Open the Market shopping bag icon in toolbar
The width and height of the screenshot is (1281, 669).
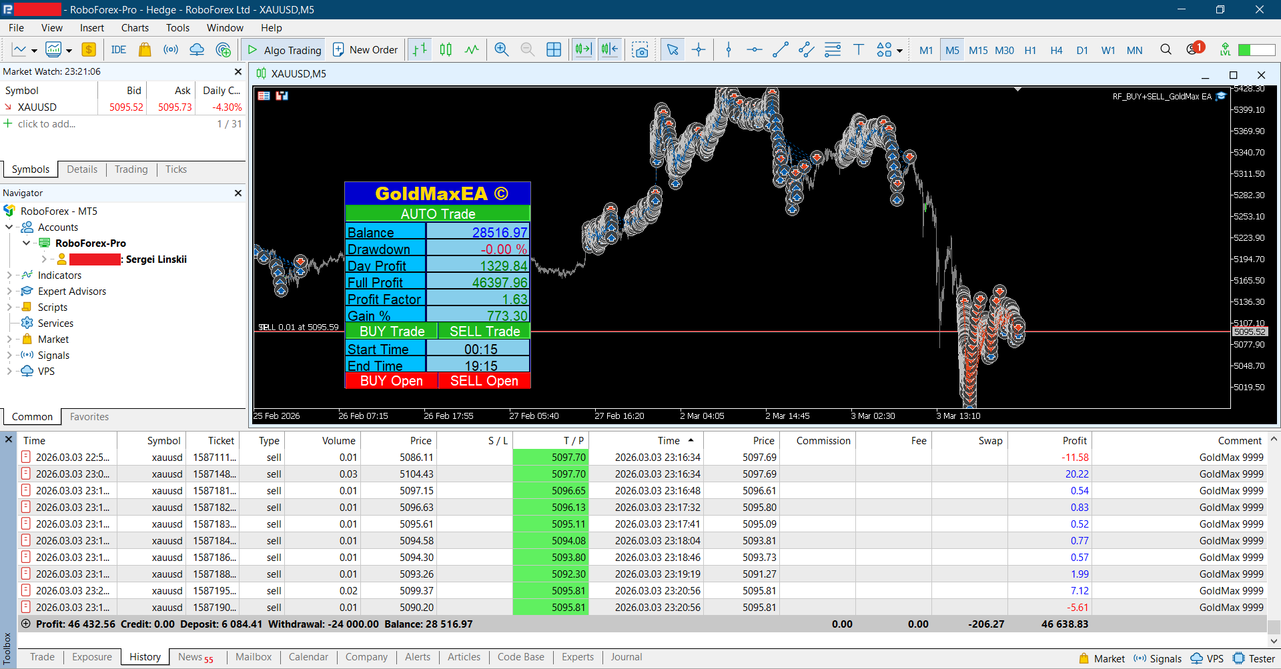[145, 50]
